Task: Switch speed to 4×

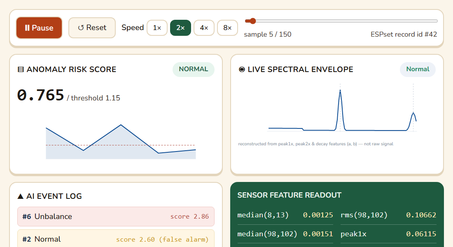Action: point(204,28)
